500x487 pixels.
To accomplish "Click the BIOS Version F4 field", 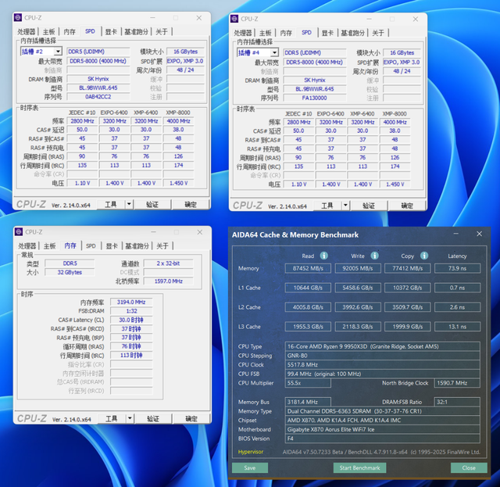I will tap(382, 439).
